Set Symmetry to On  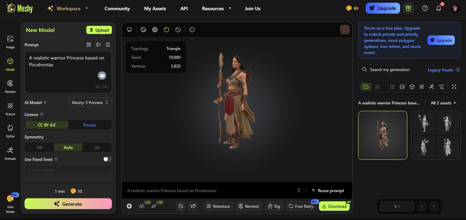[97, 147]
